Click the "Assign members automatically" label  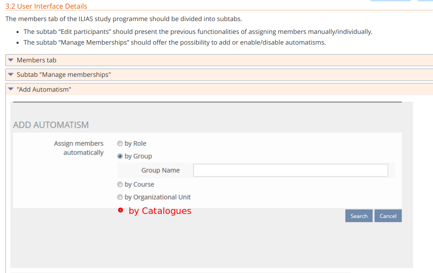pos(79,148)
